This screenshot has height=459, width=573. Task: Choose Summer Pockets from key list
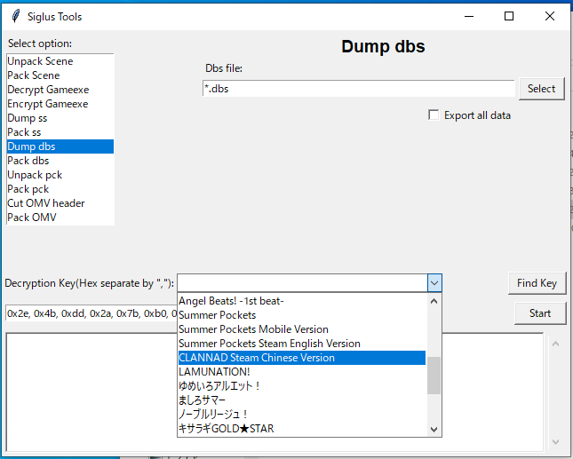(x=302, y=315)
